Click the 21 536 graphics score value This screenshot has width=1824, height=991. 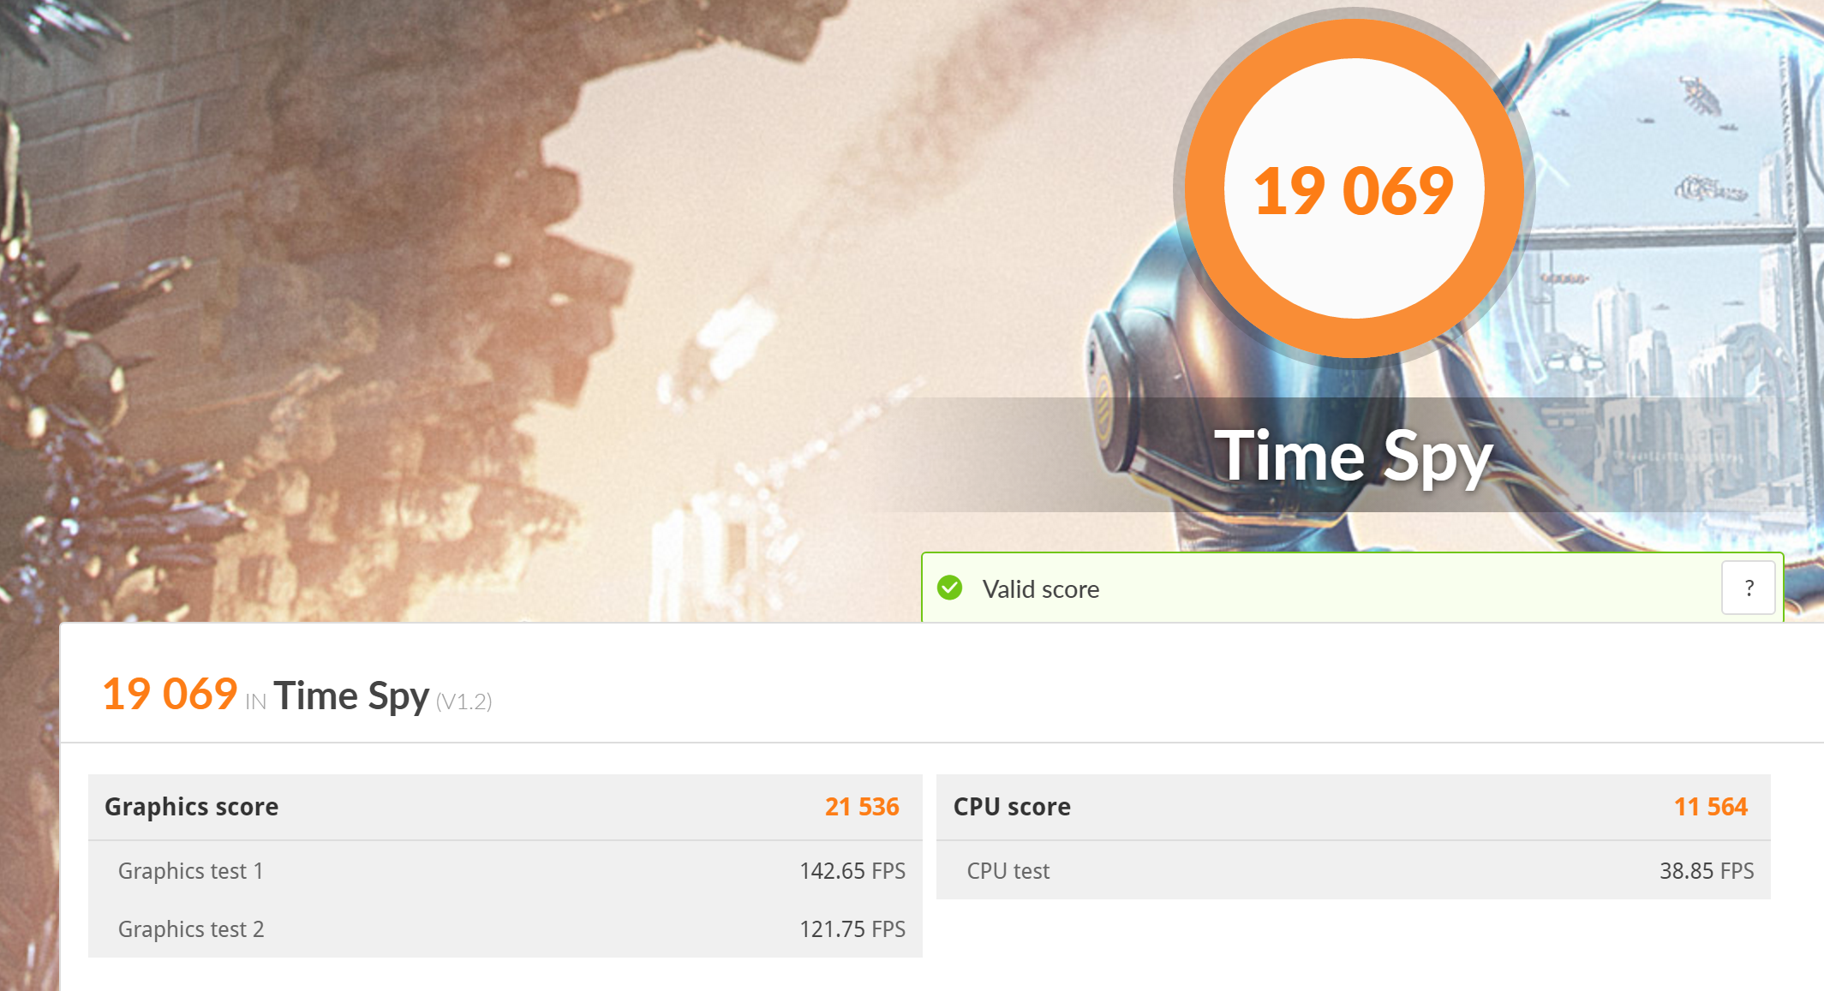(862, 807)
